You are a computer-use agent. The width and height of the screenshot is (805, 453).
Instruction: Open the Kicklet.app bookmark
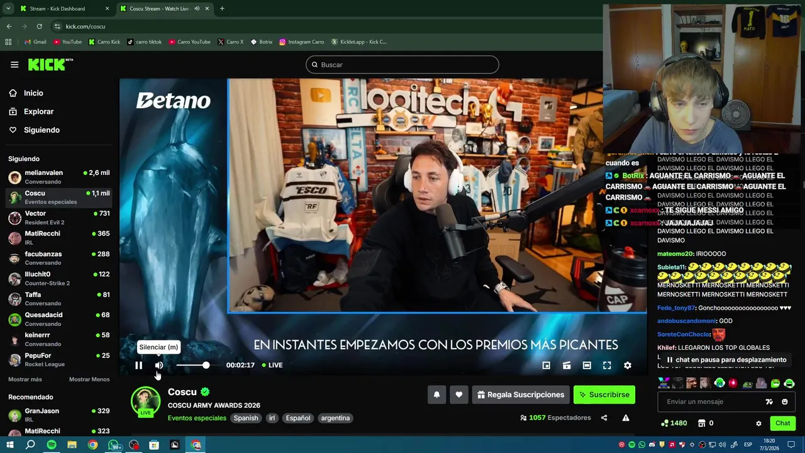click(359, 42)
